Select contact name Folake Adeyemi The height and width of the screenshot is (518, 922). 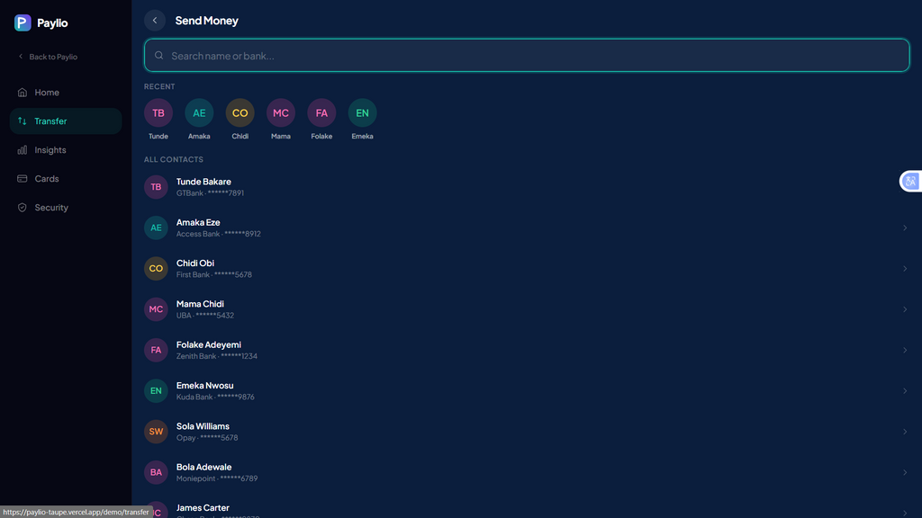click(x=209, y=344)
